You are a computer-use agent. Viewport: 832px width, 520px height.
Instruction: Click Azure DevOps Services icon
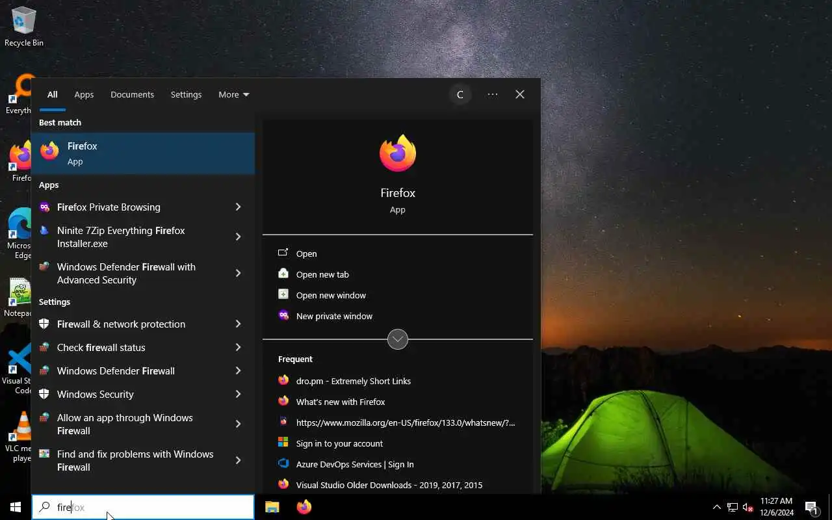pos(283,463)
